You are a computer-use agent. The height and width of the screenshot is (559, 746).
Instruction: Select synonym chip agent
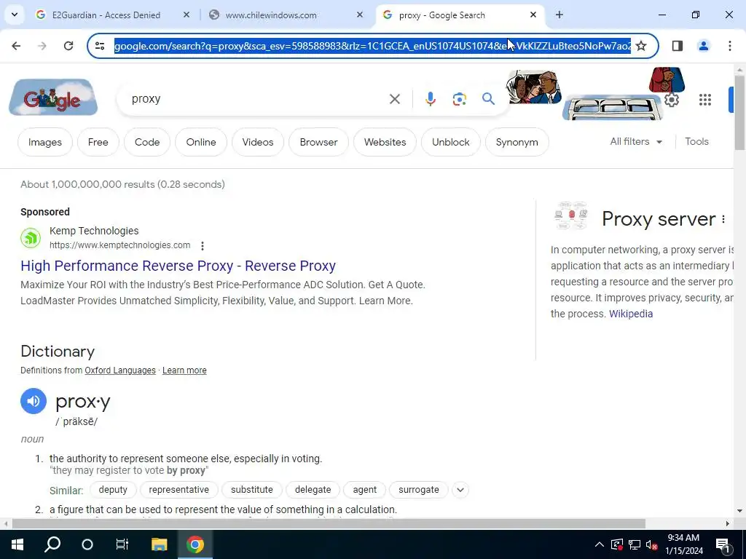364,490
